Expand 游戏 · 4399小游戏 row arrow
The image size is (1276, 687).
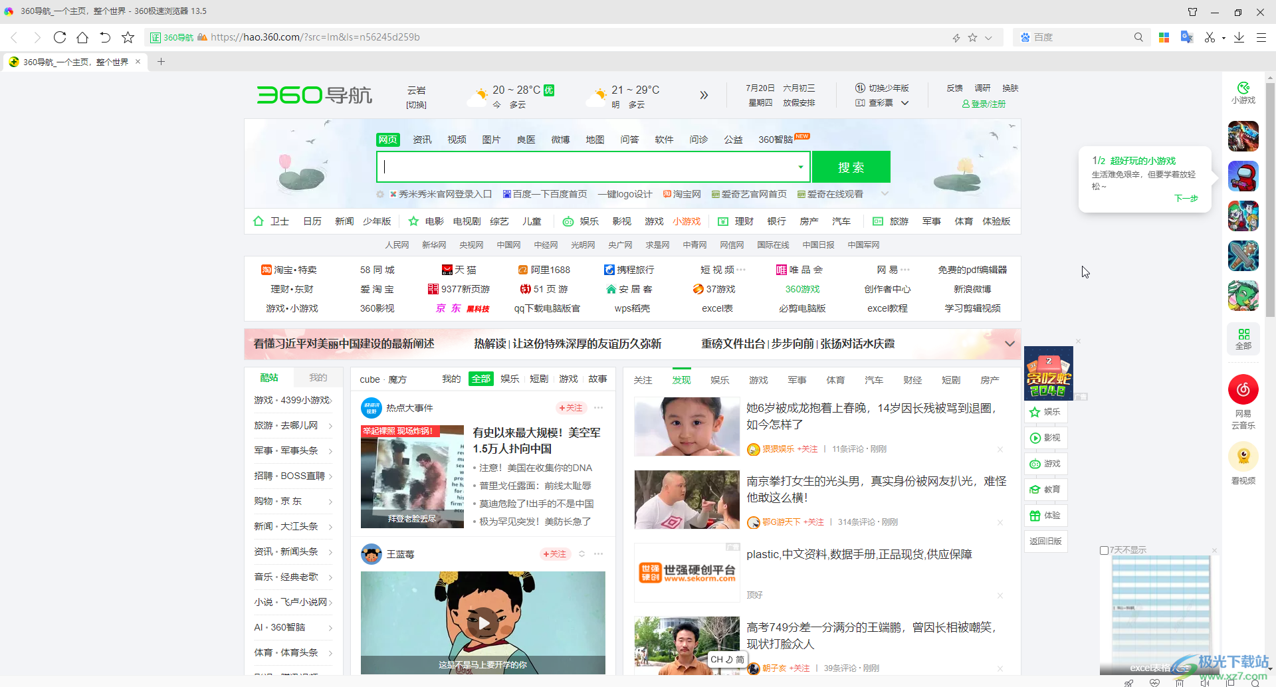pos(330,400)
